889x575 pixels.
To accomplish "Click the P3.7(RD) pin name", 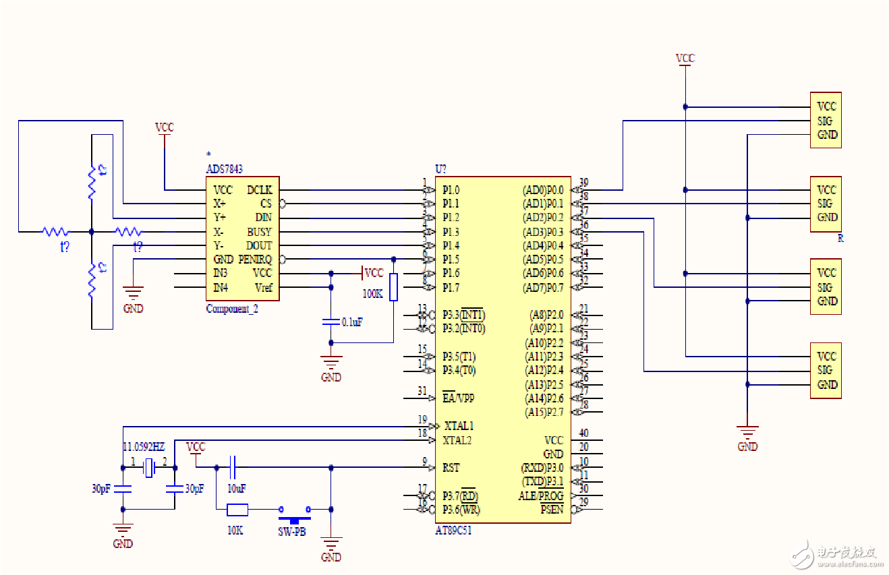I will [x=460, y=495].
